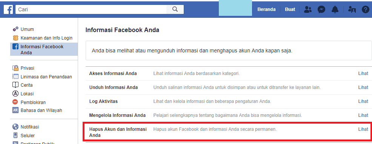This screenshot has height=144, width=372.
Task: Open Pemblokiran settings
Action: pyautogui.click(x=33, y=103)
